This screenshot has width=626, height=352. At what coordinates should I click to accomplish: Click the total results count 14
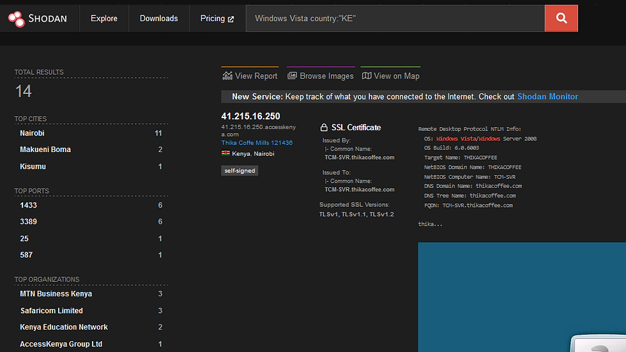(x=23, y=91)
